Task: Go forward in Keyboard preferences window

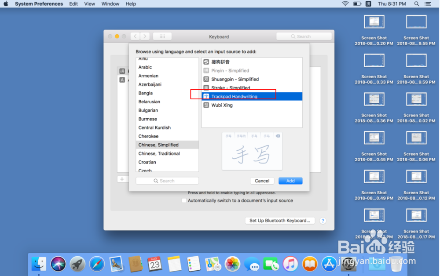Action: pos(145,36)
